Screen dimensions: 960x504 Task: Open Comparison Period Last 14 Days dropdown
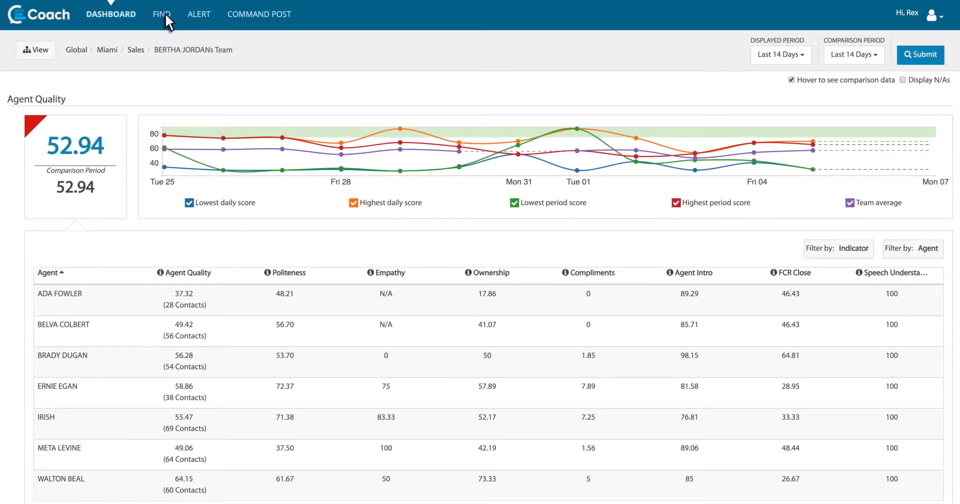coord(854,55)
